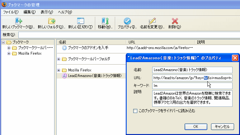Screen dimensions: 240x135
Task: Click the Mozilla Firefox folder icon in list
Action: coord(64,70)
